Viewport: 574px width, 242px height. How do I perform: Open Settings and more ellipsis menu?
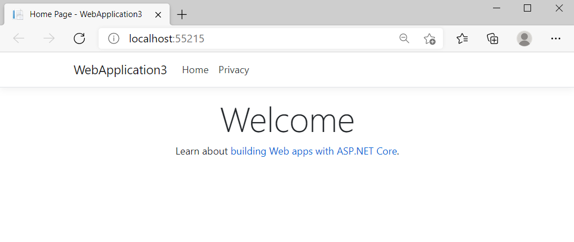(x=556, y=38)
